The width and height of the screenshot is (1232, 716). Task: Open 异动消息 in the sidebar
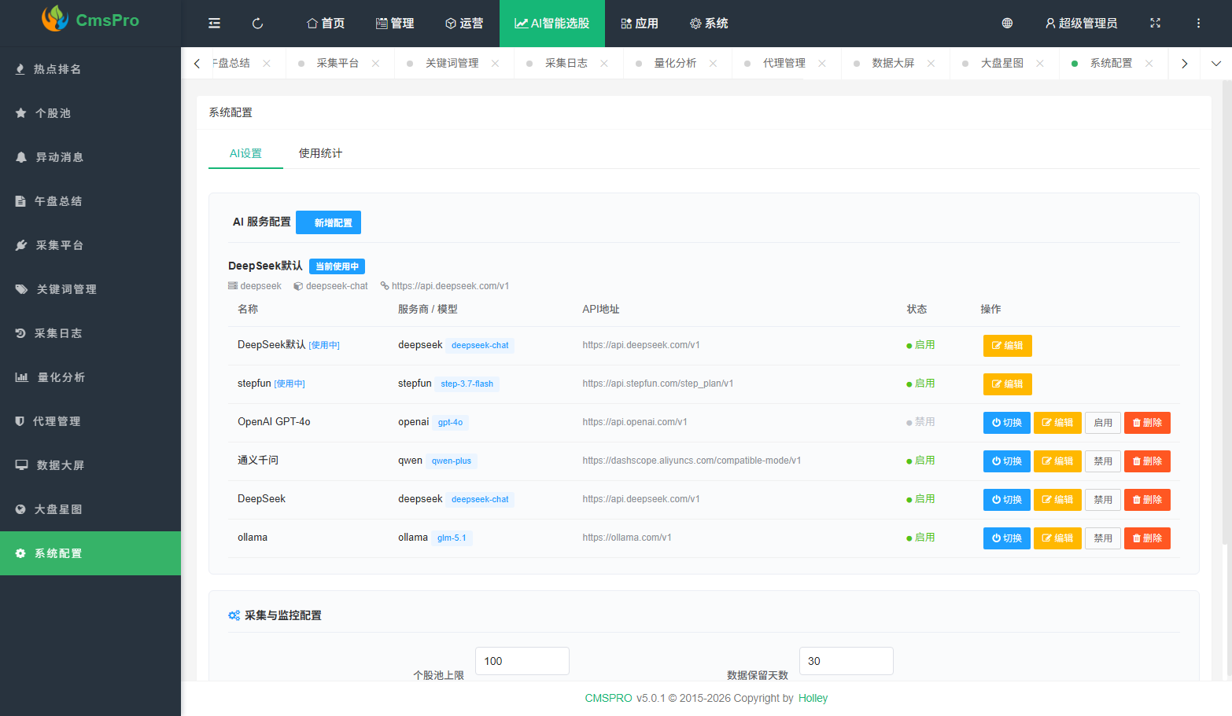click(90, 157)
